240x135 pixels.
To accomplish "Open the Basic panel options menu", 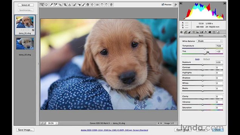I will point(225,36).
